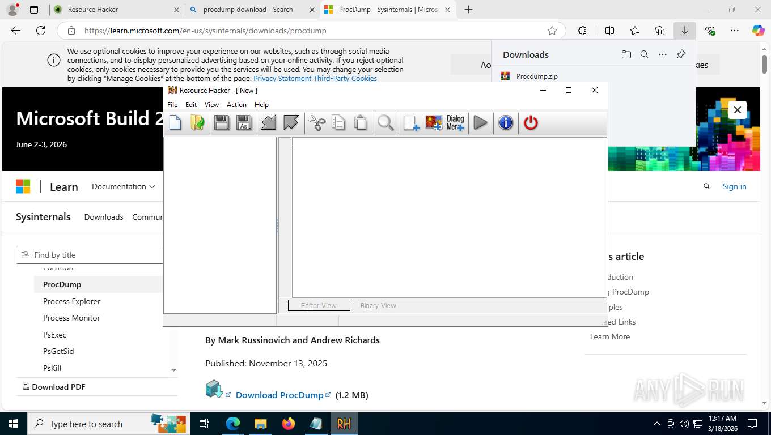The width and height of the screenshot is (771, 435).
Task: Open the Learn More article link
Action: 610,336
